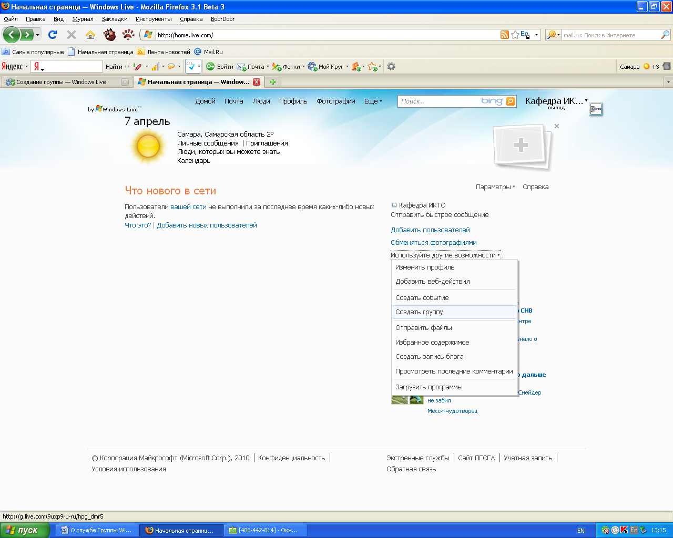
Task: Click the Yandex spell check icon
Action: pos(191,66)
